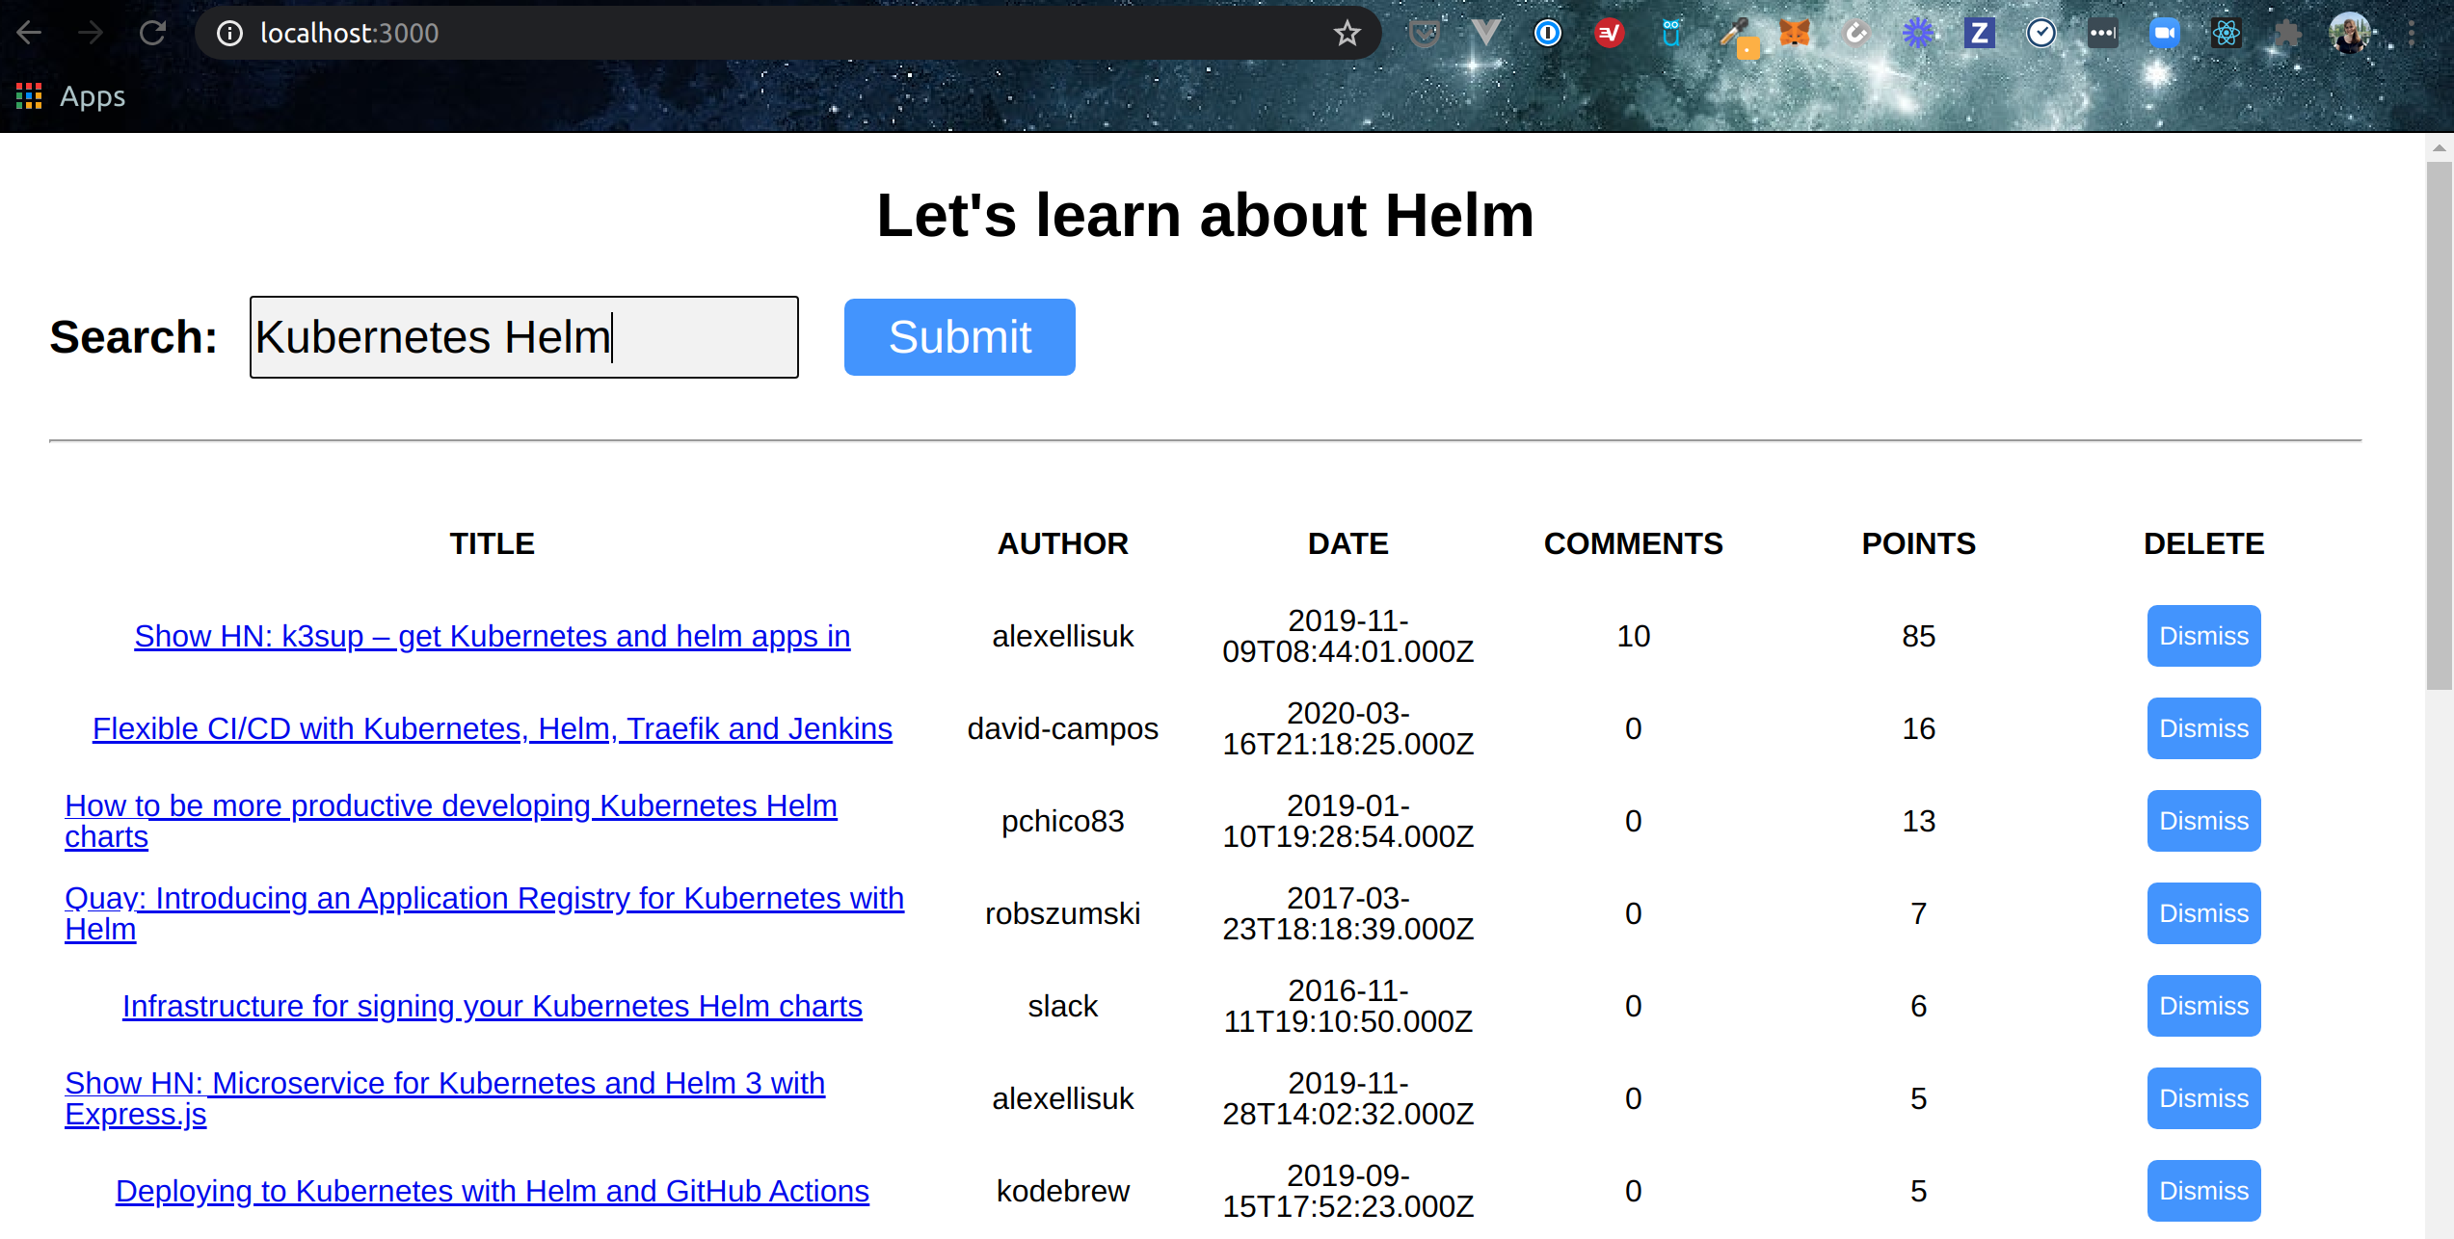Viewport: 2454px width, 1239px height.
Task: Open the React developer tools extension
Action: tap(2226, 33)
